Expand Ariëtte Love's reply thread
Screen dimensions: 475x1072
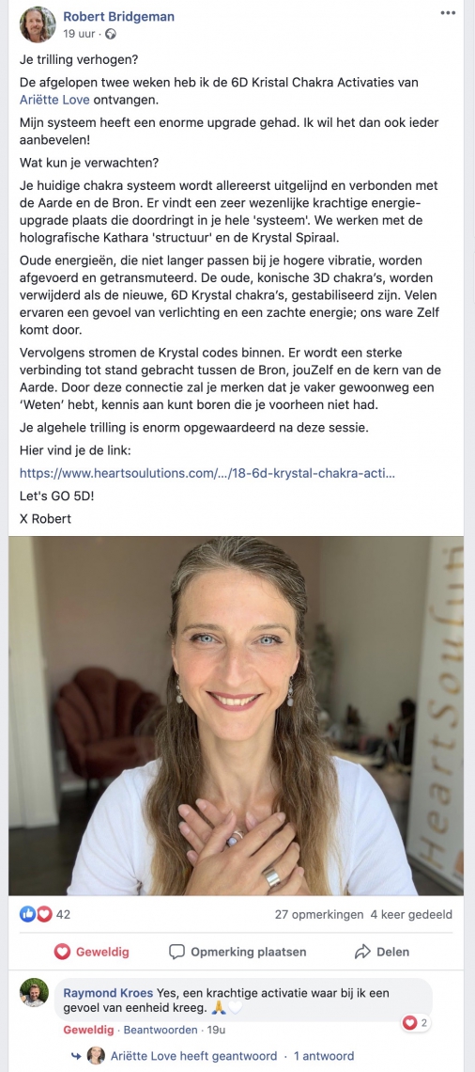click(193, 1056)
